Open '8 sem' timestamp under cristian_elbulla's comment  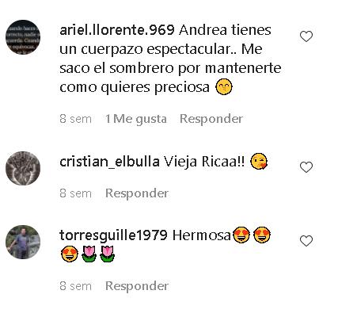pos(75,193)
